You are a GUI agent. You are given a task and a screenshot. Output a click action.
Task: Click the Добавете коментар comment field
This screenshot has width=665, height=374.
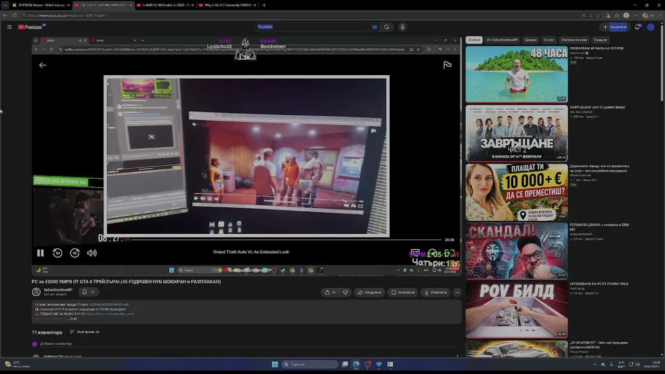pos(249,344)
